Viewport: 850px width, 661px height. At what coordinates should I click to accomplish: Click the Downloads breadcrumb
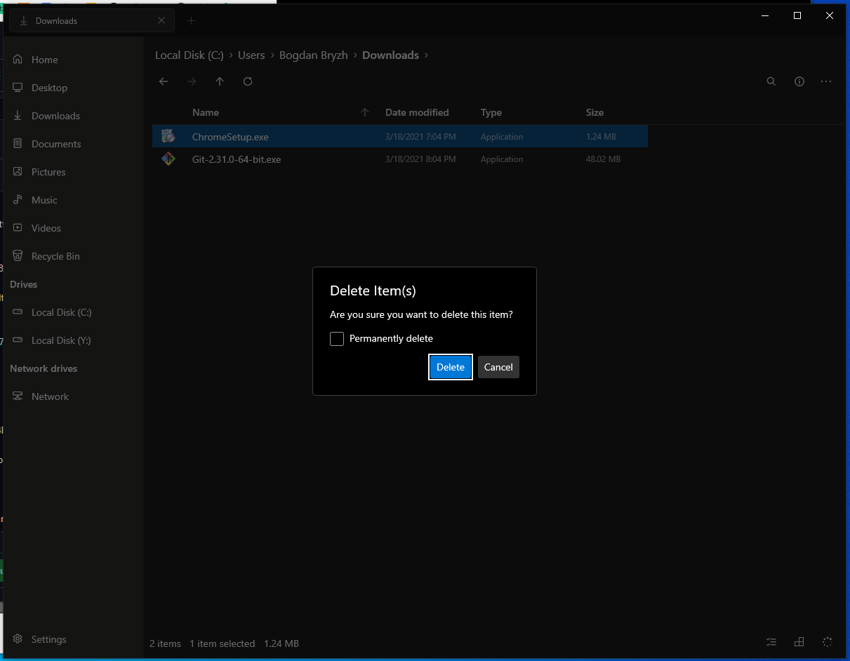(x=390, y=55)
